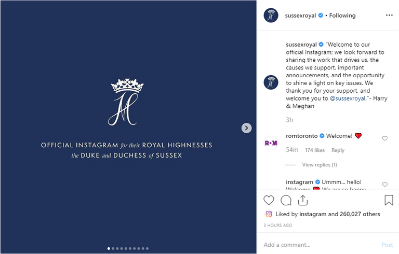Like the post with the heart icon
399x254 pixels.
[269, 200]
